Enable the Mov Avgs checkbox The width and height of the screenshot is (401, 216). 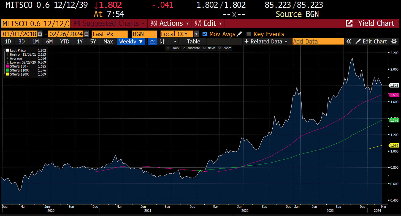coord(205,34)
